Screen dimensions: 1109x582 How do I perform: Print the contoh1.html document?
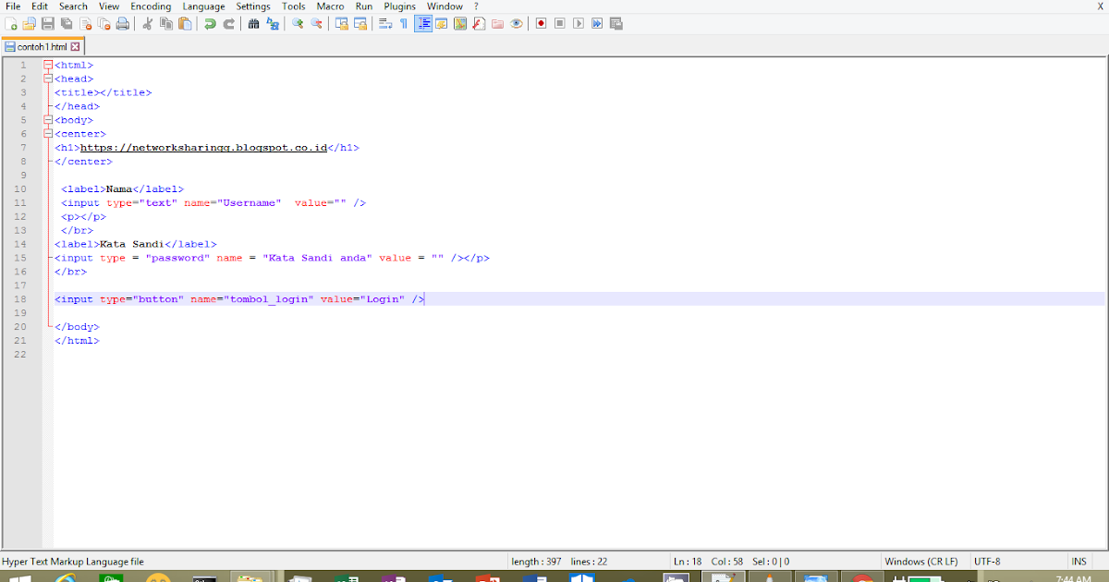pos(121,23)
